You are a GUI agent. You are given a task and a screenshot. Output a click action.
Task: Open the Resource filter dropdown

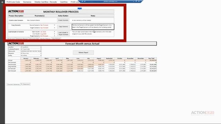[41, 53]
